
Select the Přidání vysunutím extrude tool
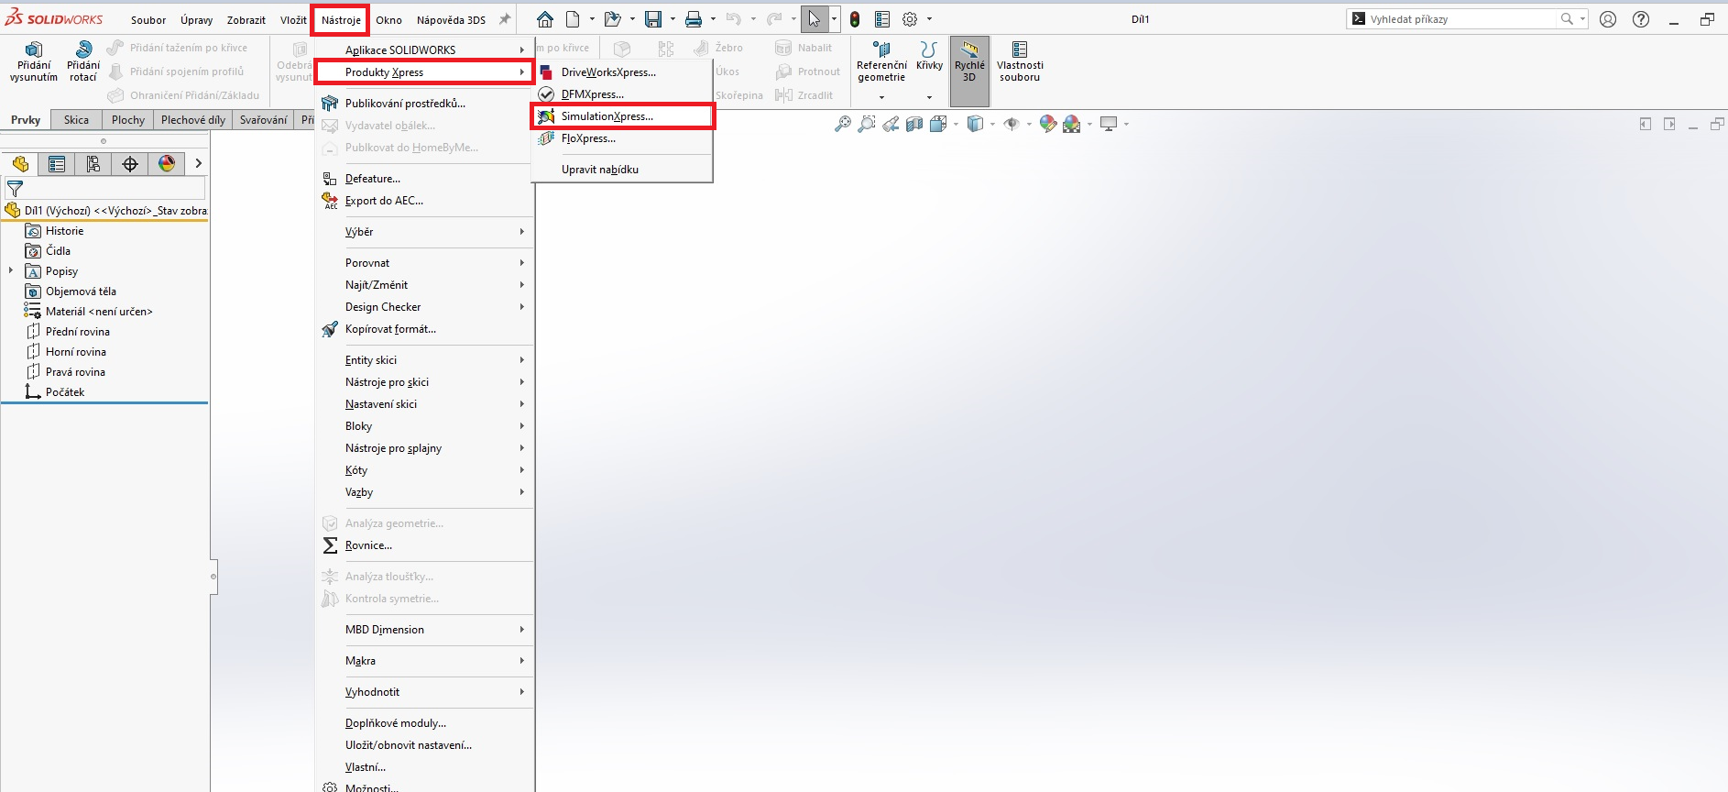34,62
